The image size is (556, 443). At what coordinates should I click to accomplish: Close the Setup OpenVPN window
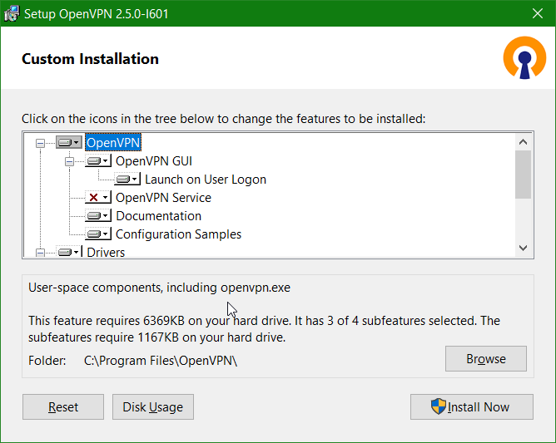pos(537,13)
